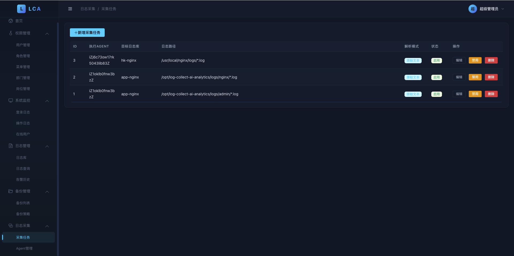Click the 备份管理 folder icon
This screenshot has width=514, height=256.
coord(11,191)
